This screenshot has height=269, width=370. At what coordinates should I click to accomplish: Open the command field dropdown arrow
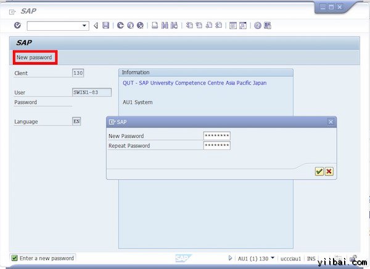coord(84,25)
